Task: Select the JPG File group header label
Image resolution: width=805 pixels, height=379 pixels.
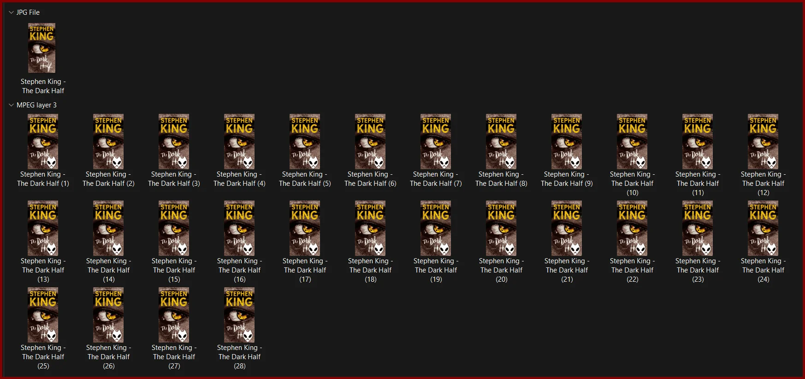Action: 28,12
